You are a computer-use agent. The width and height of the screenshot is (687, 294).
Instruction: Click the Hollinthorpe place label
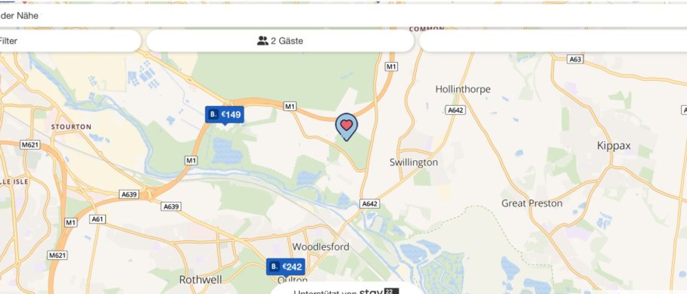pyautogui.click(x=463, y=89)
